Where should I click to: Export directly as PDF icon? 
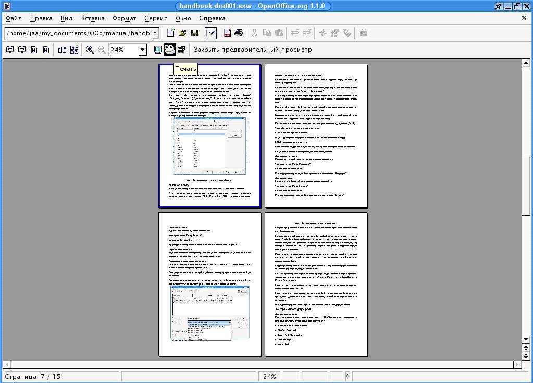point(227,33)
